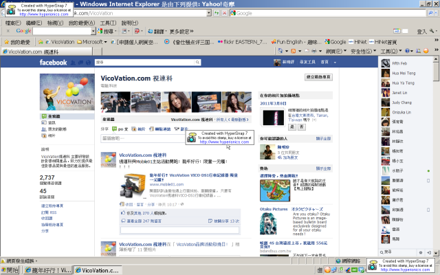Image resolution: width=440 pixels, height=275 pixels.
Task: Open 說明(H) help menu
Action: click(130, 23)
